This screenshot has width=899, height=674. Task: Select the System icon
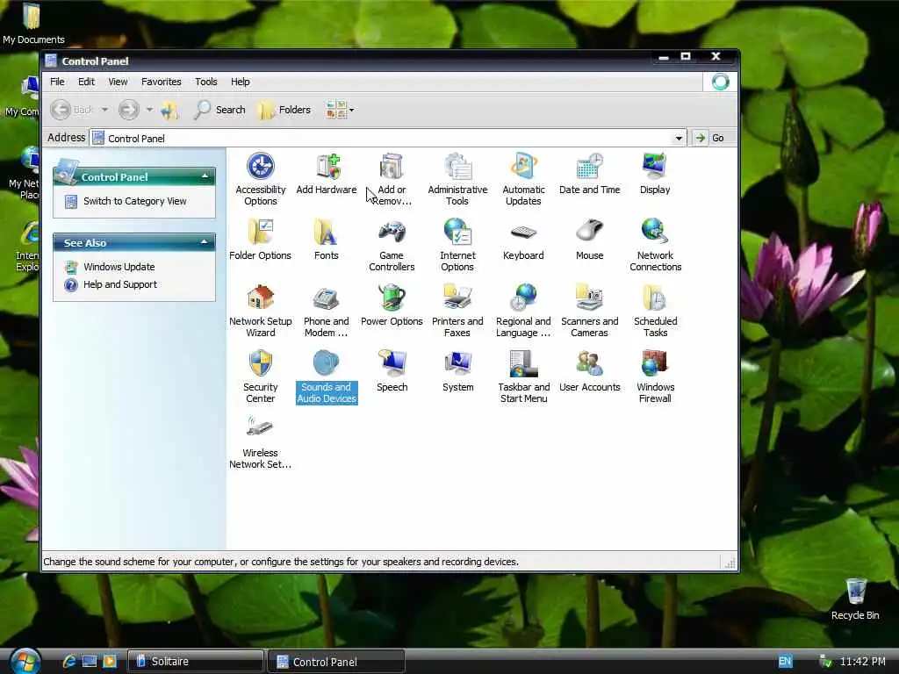457,371
